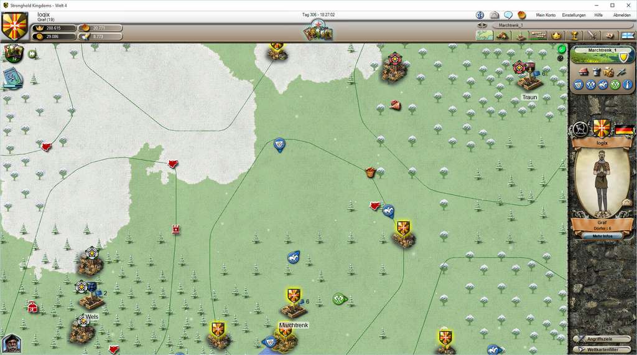This screenshot has height=355, width=637.
Task: Open the castle view tab icon
Action: (x=521, y=35)
